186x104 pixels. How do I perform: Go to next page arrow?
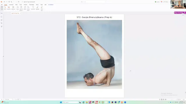point(14,99)
